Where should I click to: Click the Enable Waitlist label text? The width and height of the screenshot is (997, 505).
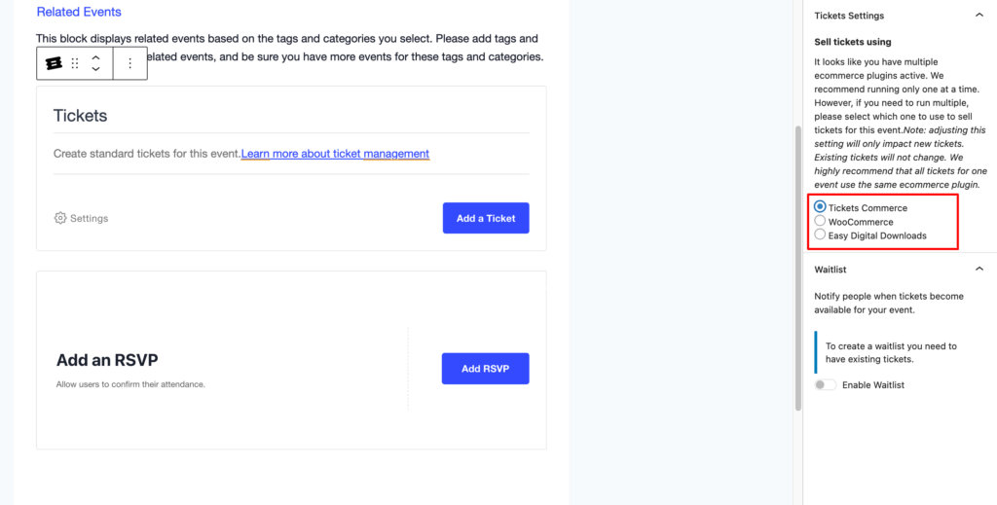point(873,385)
